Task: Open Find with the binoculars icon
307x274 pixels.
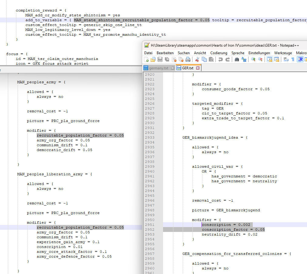Action: click(237, 59)
